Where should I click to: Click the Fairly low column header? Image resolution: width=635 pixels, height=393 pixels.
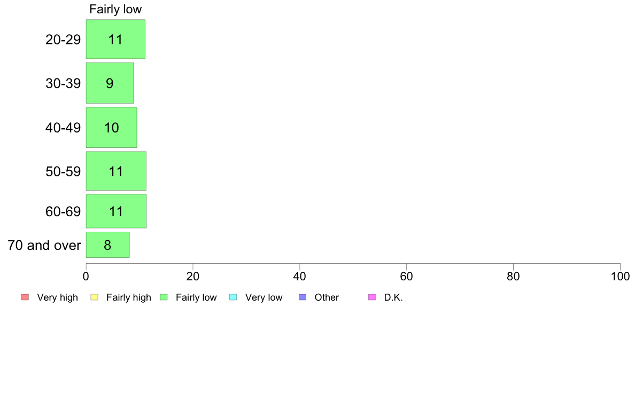tap(115, 9)
